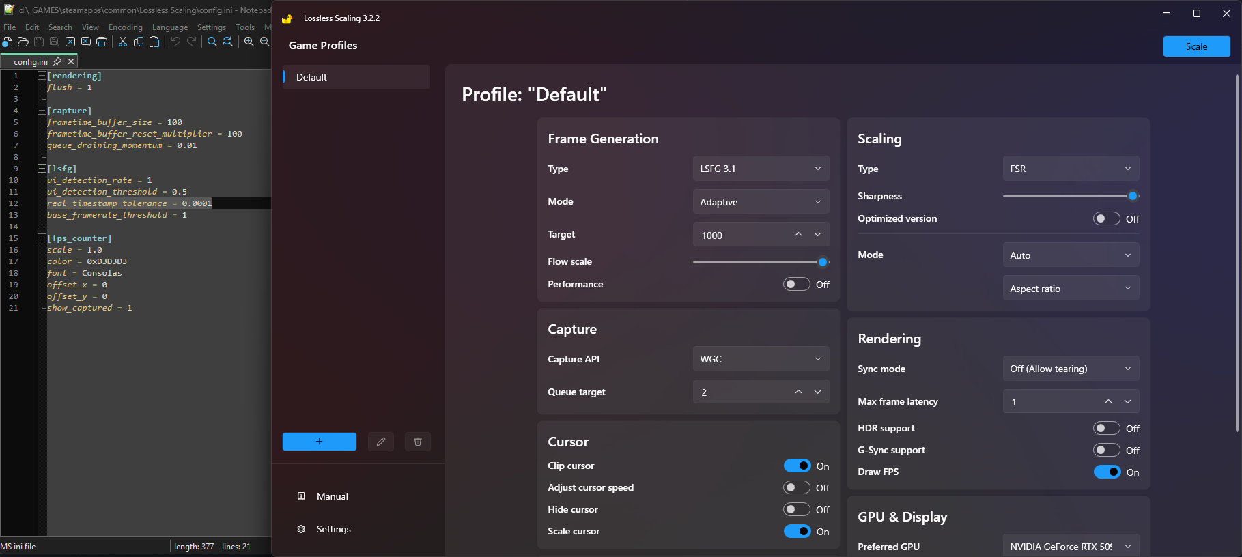The height and width of the screenshot is (557, 1242).
Task: Click the Lossless Scaling vertical scrollbar
Action: pyautogui.click(x=1237, y=253)
